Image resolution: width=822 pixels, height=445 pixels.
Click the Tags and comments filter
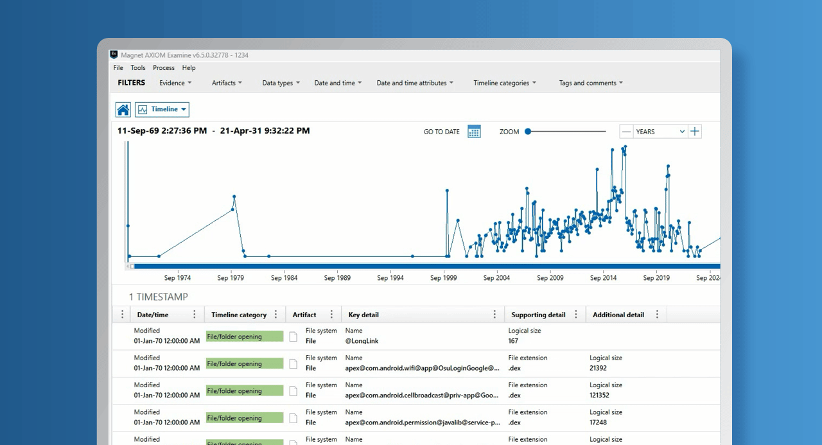(x=590, y=83)
